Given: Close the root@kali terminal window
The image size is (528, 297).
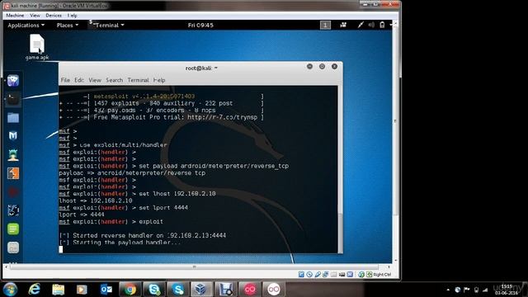Looking at the screenshot, I should [334, 66].
